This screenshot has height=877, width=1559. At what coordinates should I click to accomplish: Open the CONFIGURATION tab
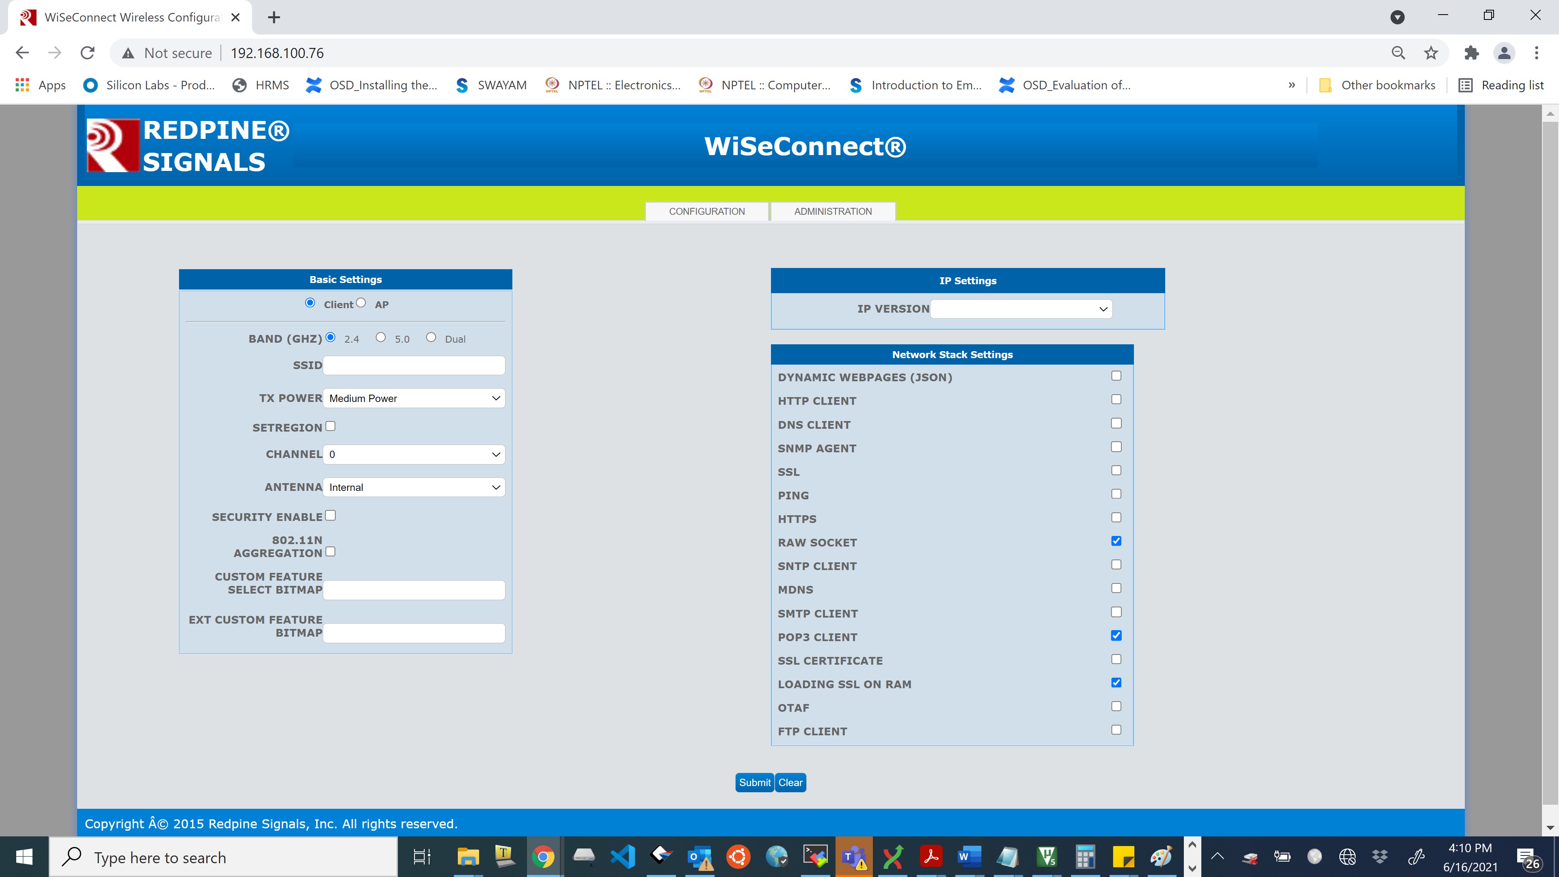pos(706,211)
